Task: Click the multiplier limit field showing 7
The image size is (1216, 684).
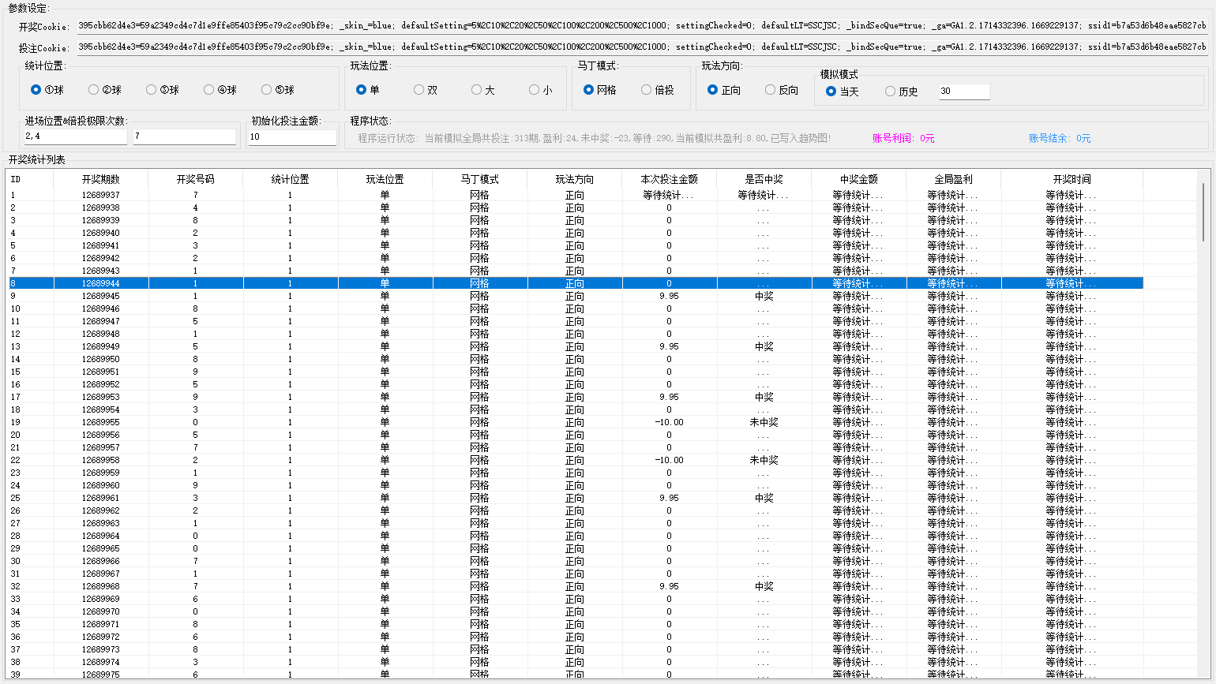Action: pyautogui.click(x=184, y=136)
